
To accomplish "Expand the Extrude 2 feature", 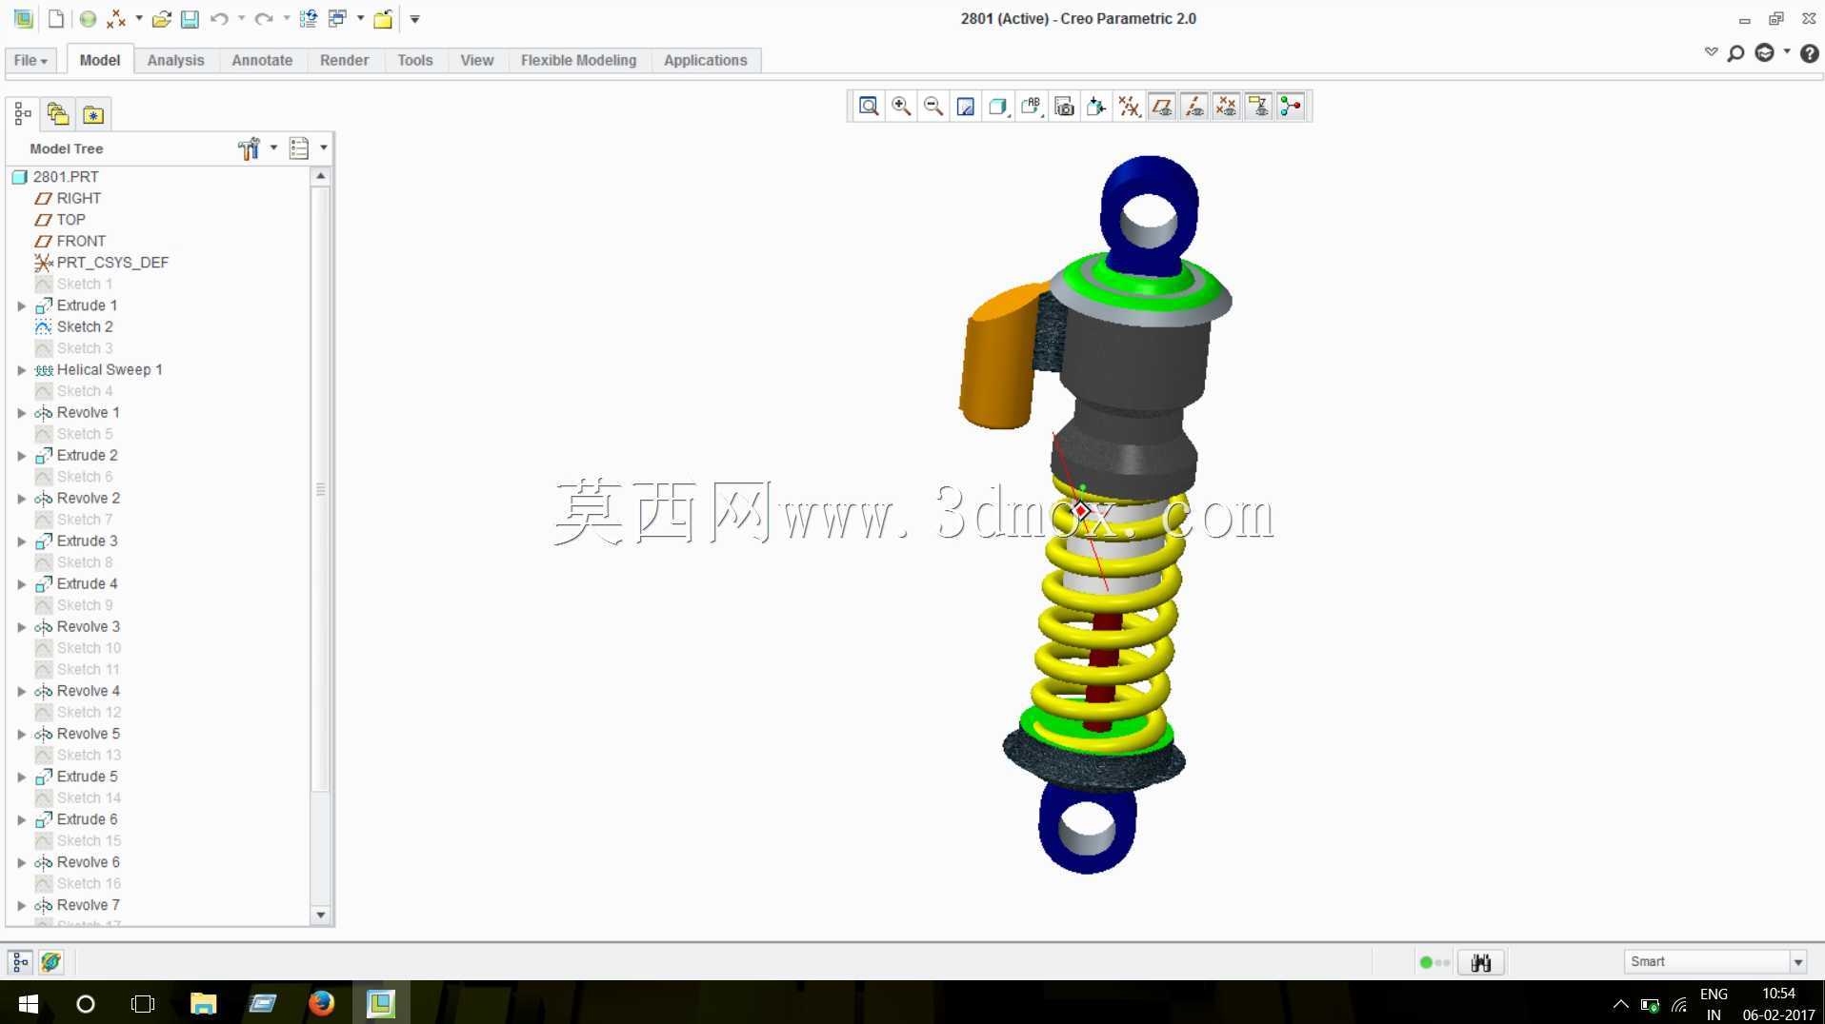I will 21,456.
